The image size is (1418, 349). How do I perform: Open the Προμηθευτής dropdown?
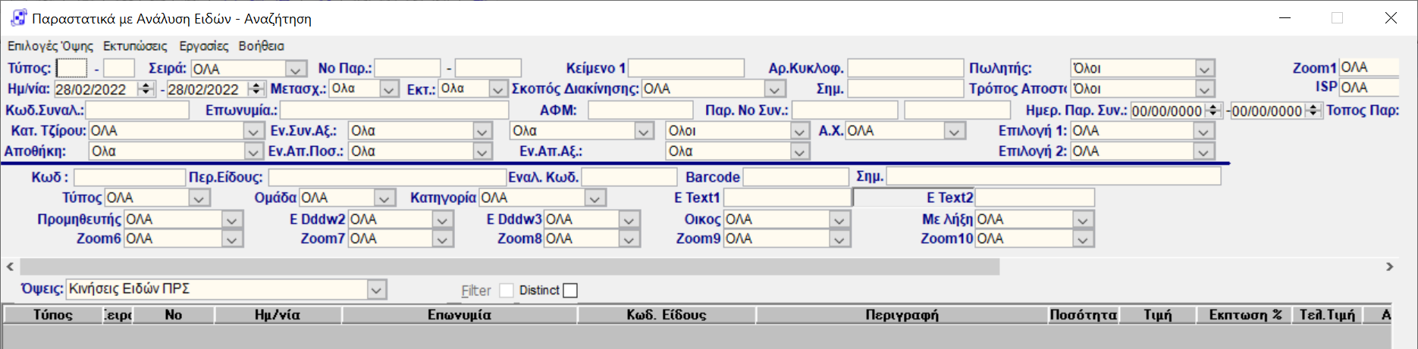click(232, 220)
